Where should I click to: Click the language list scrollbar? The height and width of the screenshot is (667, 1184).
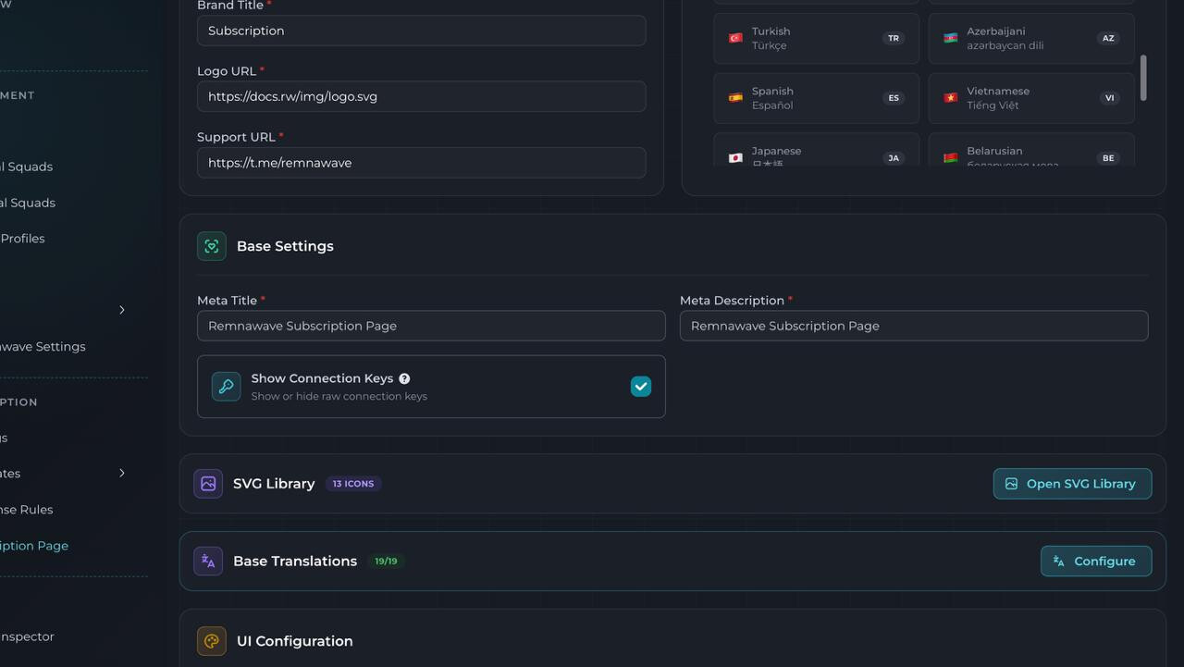tap(1143, 78)
